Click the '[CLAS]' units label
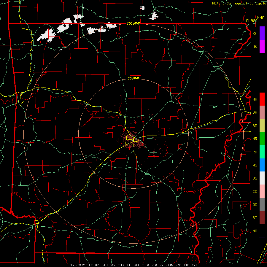 coord(251,20)
